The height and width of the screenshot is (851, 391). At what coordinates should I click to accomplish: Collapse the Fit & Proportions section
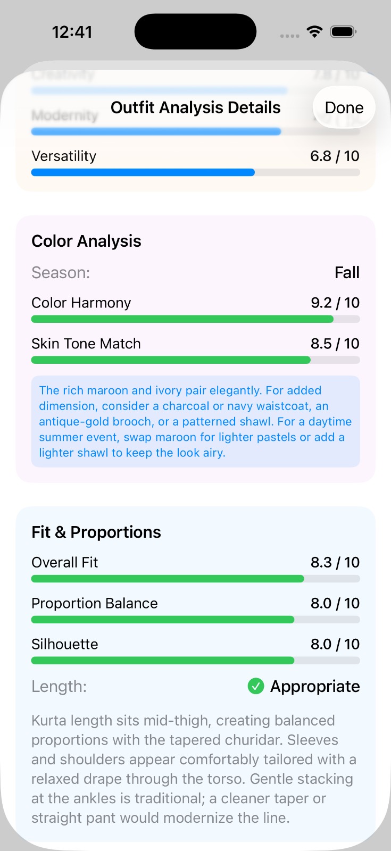96,531
